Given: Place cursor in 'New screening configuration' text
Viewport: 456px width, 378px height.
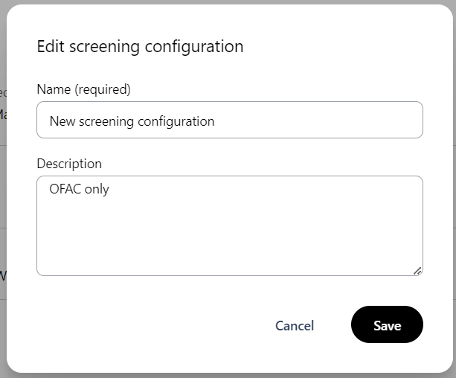Looking at the screenshot, I should pyautogui.click(x=132, y=121).
